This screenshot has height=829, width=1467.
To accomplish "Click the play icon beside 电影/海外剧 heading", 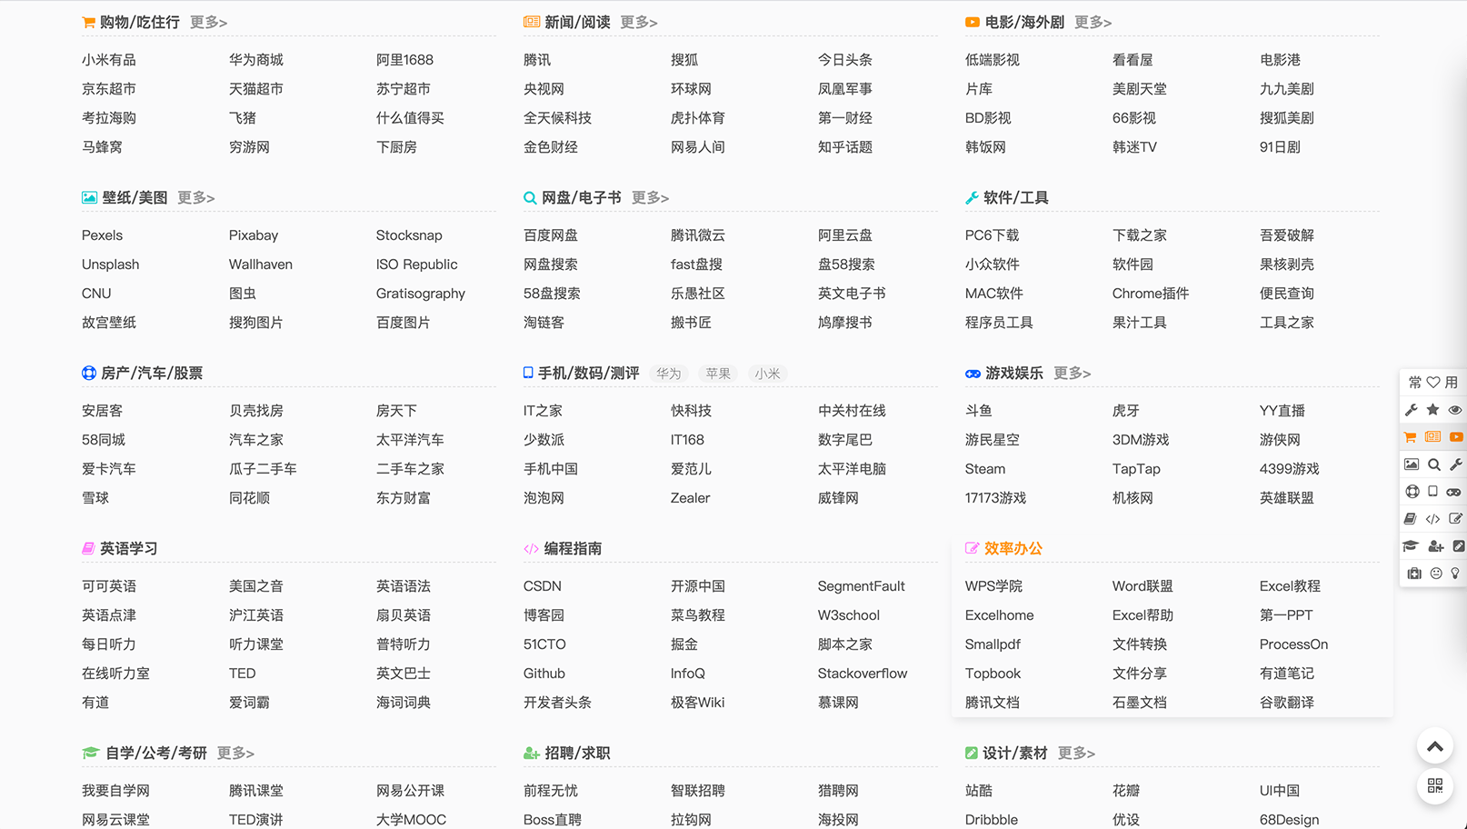I will [973, 22].
